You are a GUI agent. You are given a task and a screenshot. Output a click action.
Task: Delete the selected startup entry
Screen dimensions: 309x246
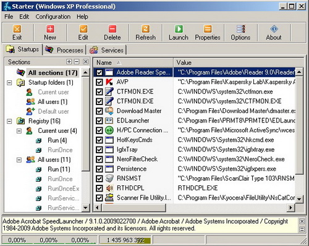click(112, 33)
